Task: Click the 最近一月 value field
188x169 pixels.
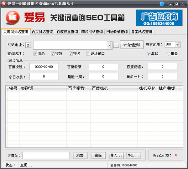Action: pyautogui.click(x=162, y=77)
